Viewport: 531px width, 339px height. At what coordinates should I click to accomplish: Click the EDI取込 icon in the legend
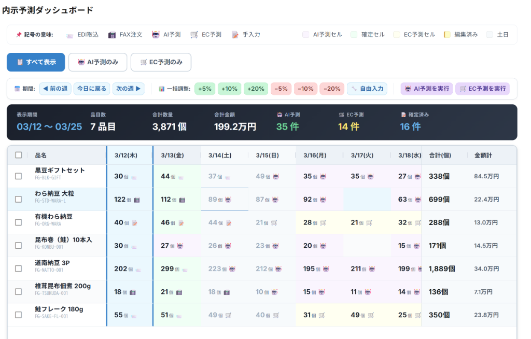click(x=69, y=35)
